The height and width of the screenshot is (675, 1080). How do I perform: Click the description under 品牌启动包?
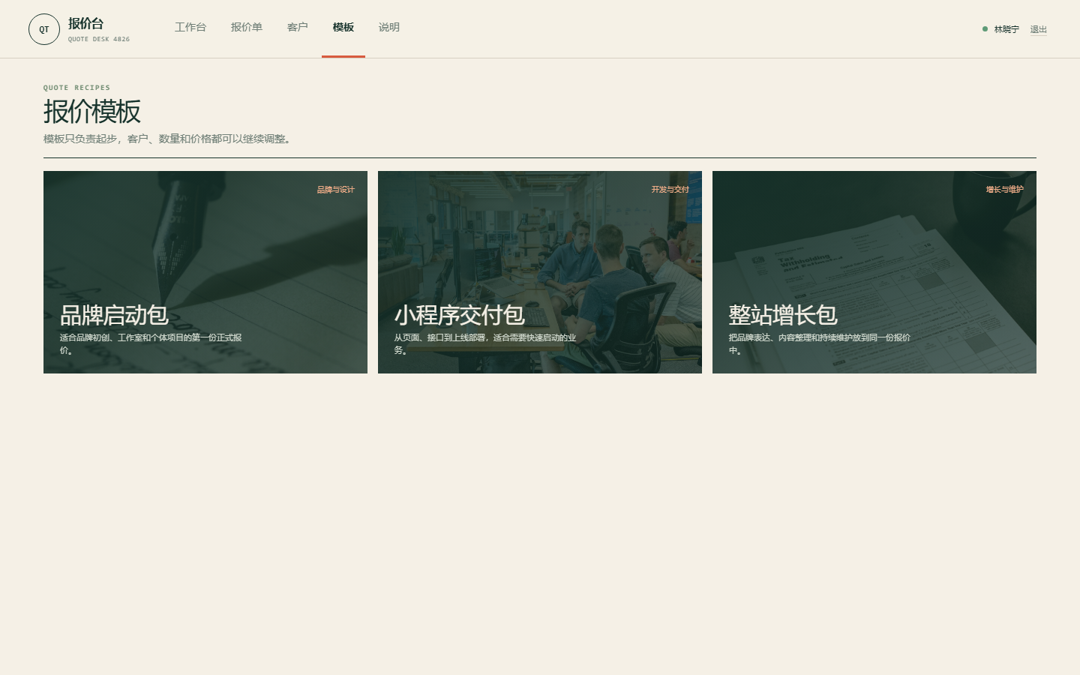pyautogui.click(x=151, y=343)
